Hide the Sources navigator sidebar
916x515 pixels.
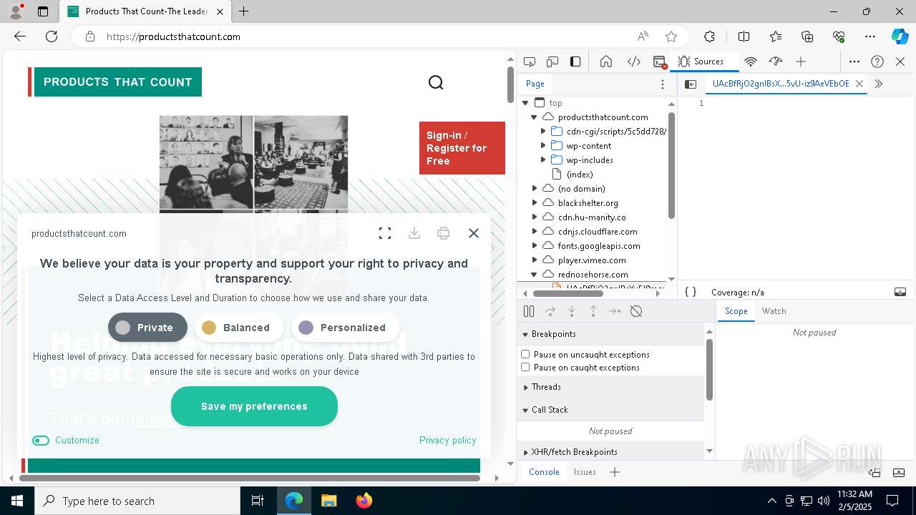pyautogui.click(x=691, y=84)
